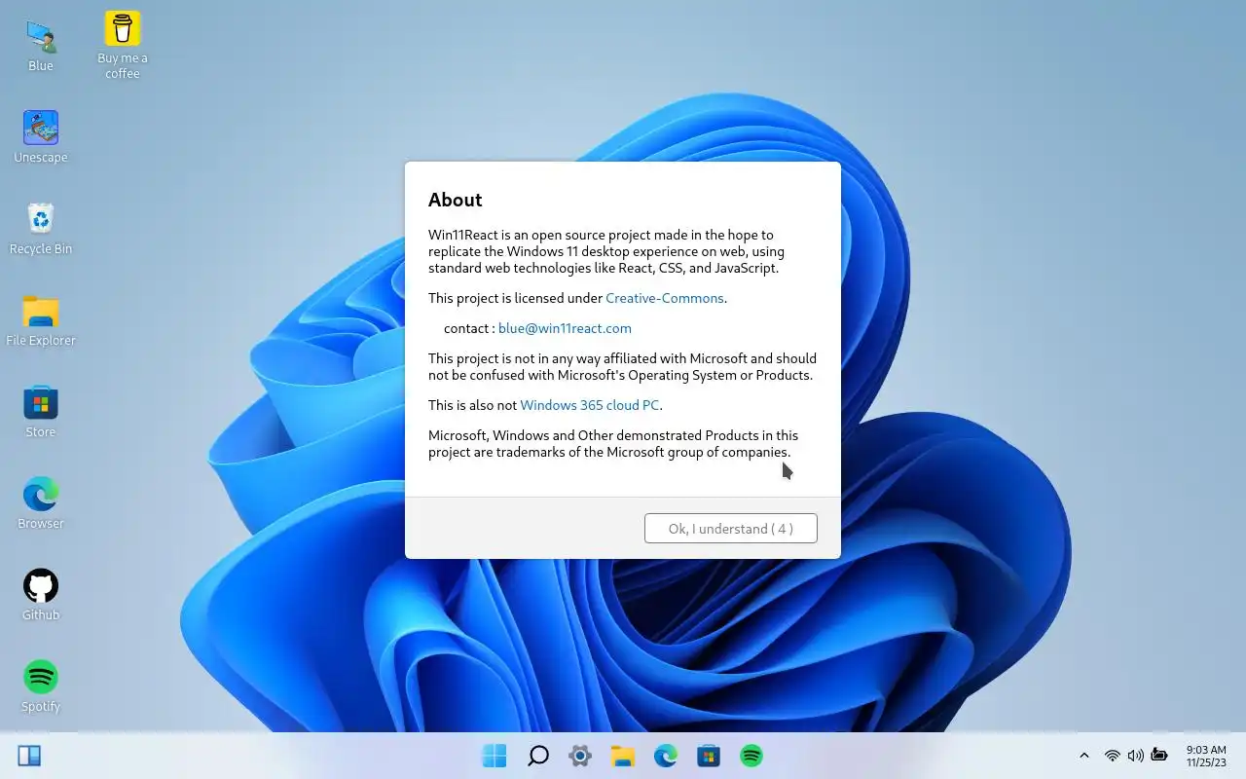
Task: Launch the Browser desktop icon
Action: pos(41,502)
